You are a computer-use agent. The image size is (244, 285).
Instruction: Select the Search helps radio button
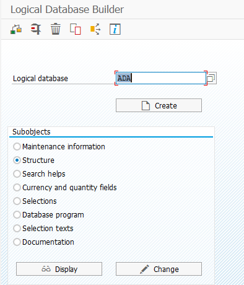(17, 174)
